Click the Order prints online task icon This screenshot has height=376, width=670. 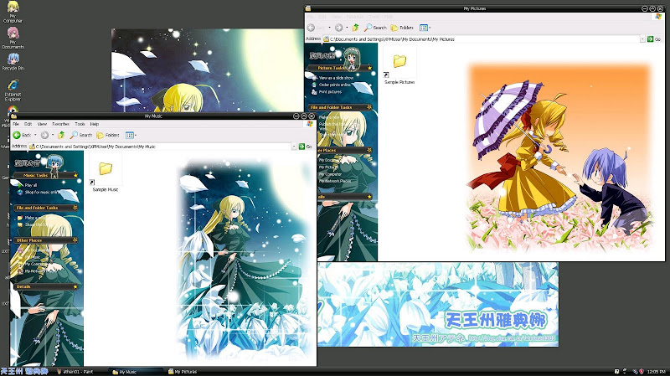pyautogui.click(x=314, y=85)
